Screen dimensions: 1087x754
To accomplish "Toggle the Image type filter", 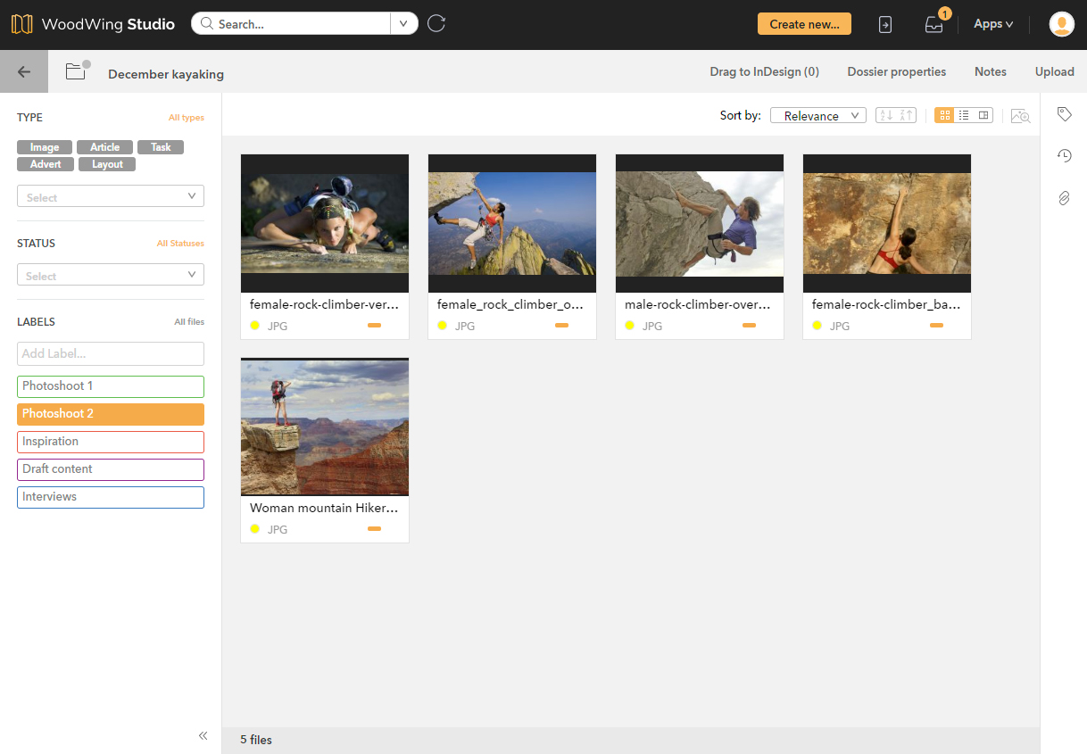I will click(x=45, y=147).
